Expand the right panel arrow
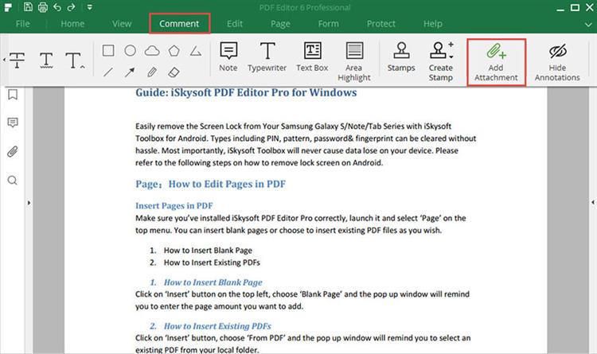The width and height of the screenshot is (597, 354). pos(593,202)
